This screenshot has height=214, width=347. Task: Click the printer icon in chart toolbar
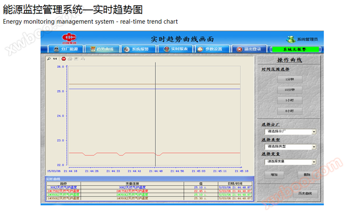point(70,59)
